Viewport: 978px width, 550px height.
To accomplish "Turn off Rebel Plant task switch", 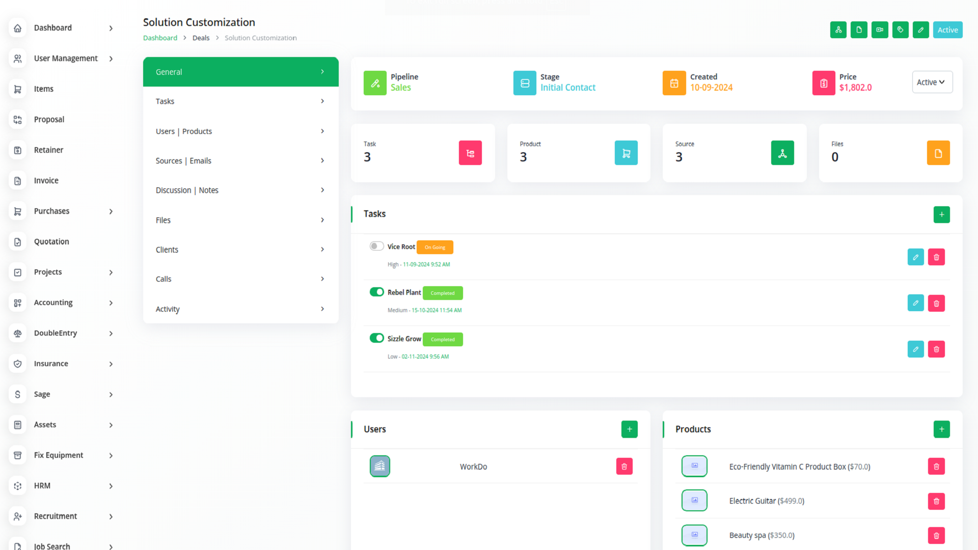I will point(376,292).
